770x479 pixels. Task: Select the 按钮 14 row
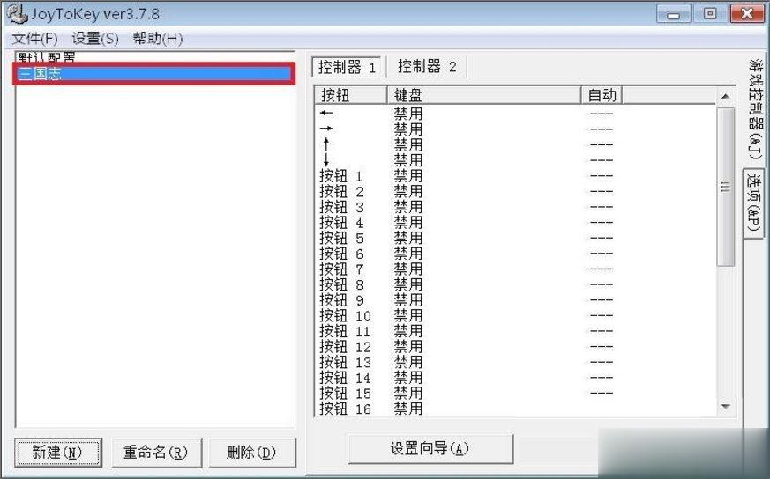point(514,378)
